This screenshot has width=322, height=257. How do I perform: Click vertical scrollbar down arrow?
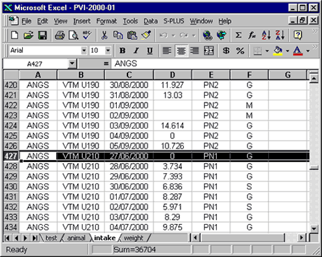tap(314, 229)
